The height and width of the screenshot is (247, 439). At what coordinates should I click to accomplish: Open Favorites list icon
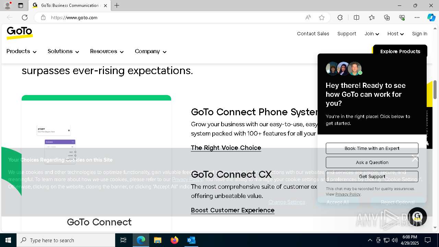click(x=372, y=17)
